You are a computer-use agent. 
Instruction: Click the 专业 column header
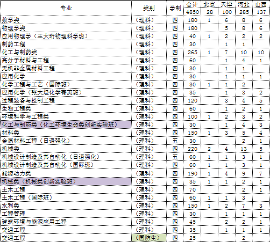(66, 8)
